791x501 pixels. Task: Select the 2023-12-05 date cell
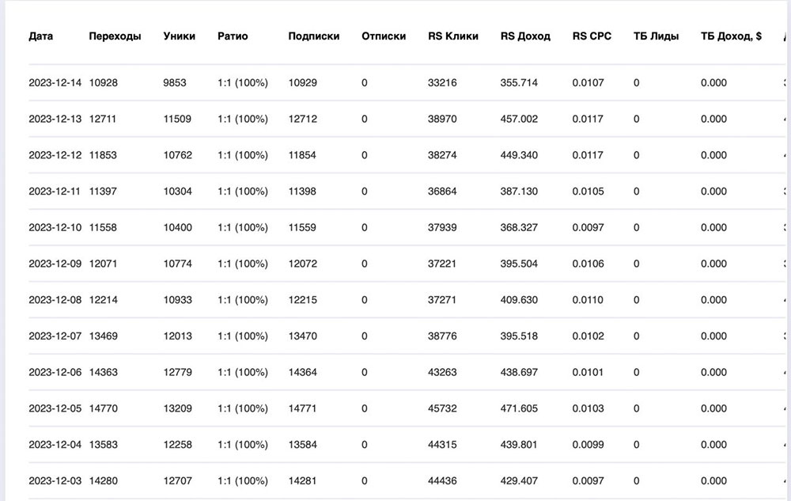(x=55, y=409)
